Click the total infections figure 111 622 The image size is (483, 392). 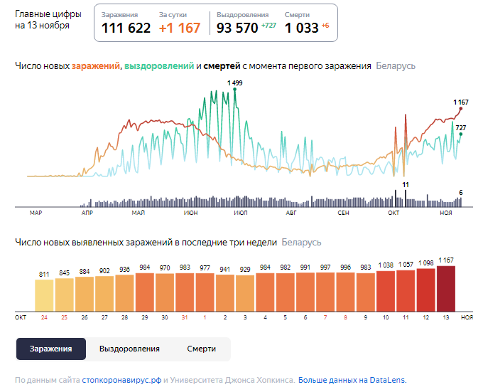(126, 28)
